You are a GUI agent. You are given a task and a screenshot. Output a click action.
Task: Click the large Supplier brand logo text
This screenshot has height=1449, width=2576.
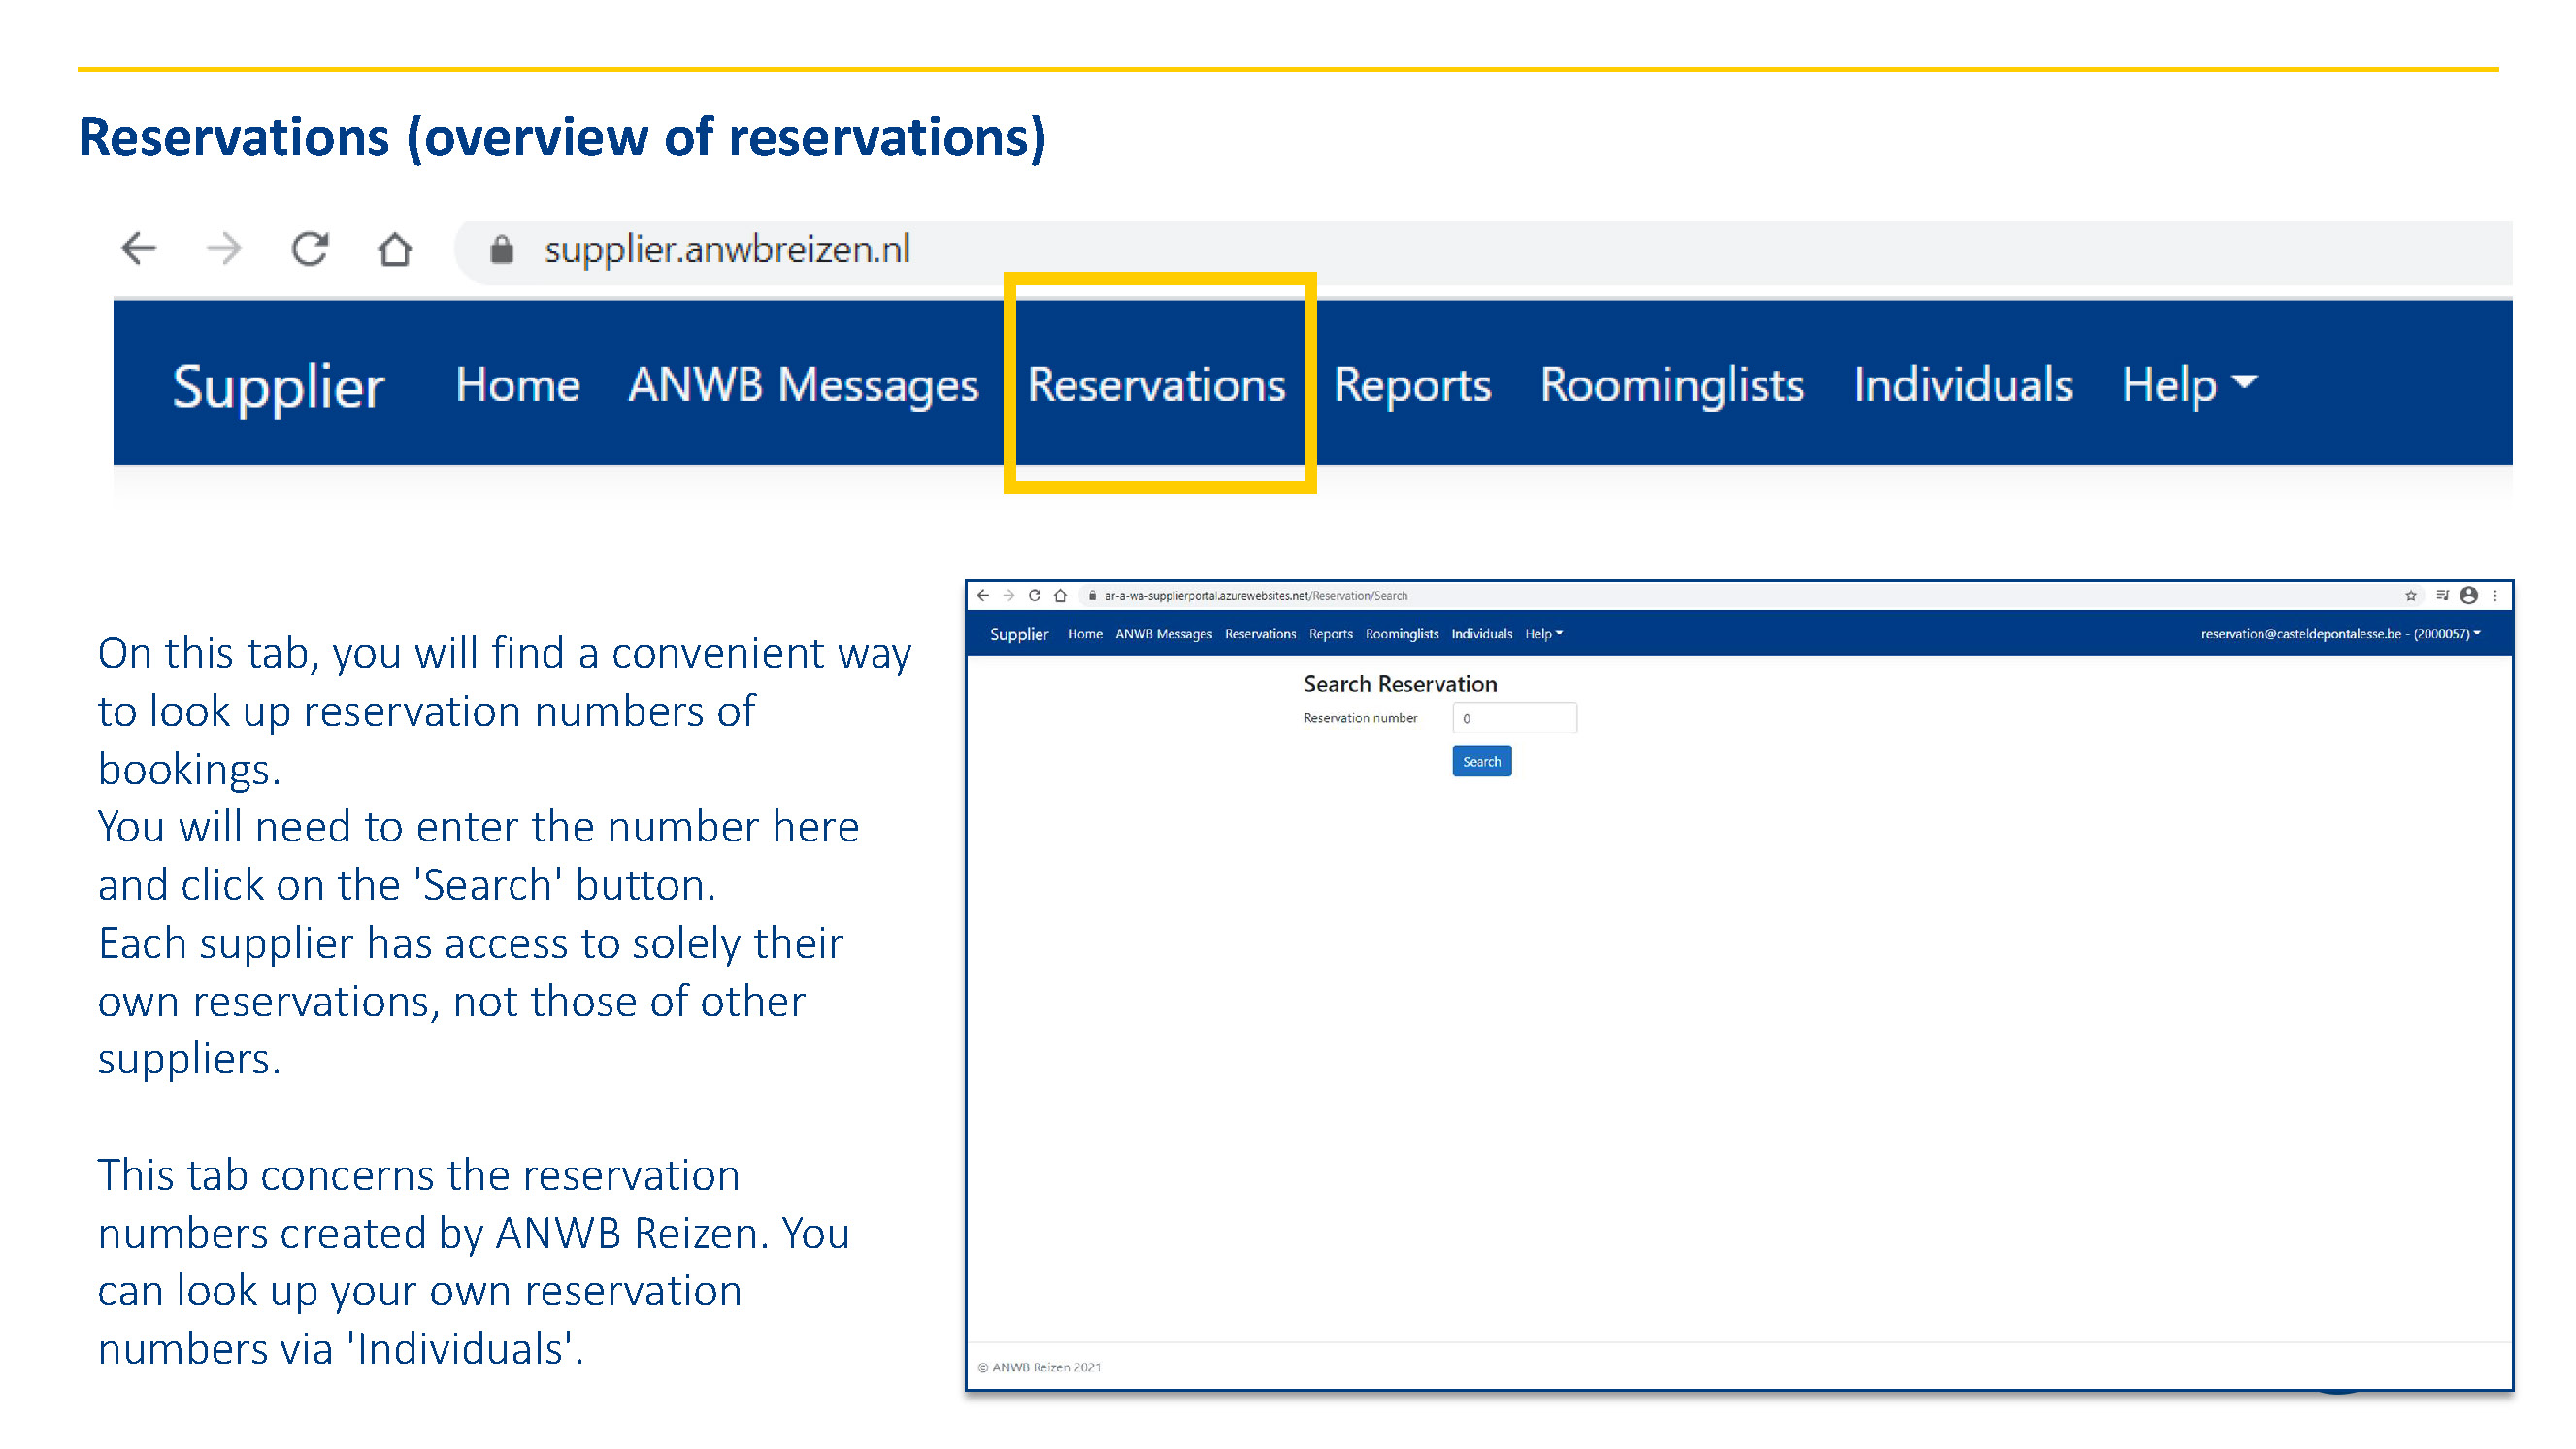[278, 386]
